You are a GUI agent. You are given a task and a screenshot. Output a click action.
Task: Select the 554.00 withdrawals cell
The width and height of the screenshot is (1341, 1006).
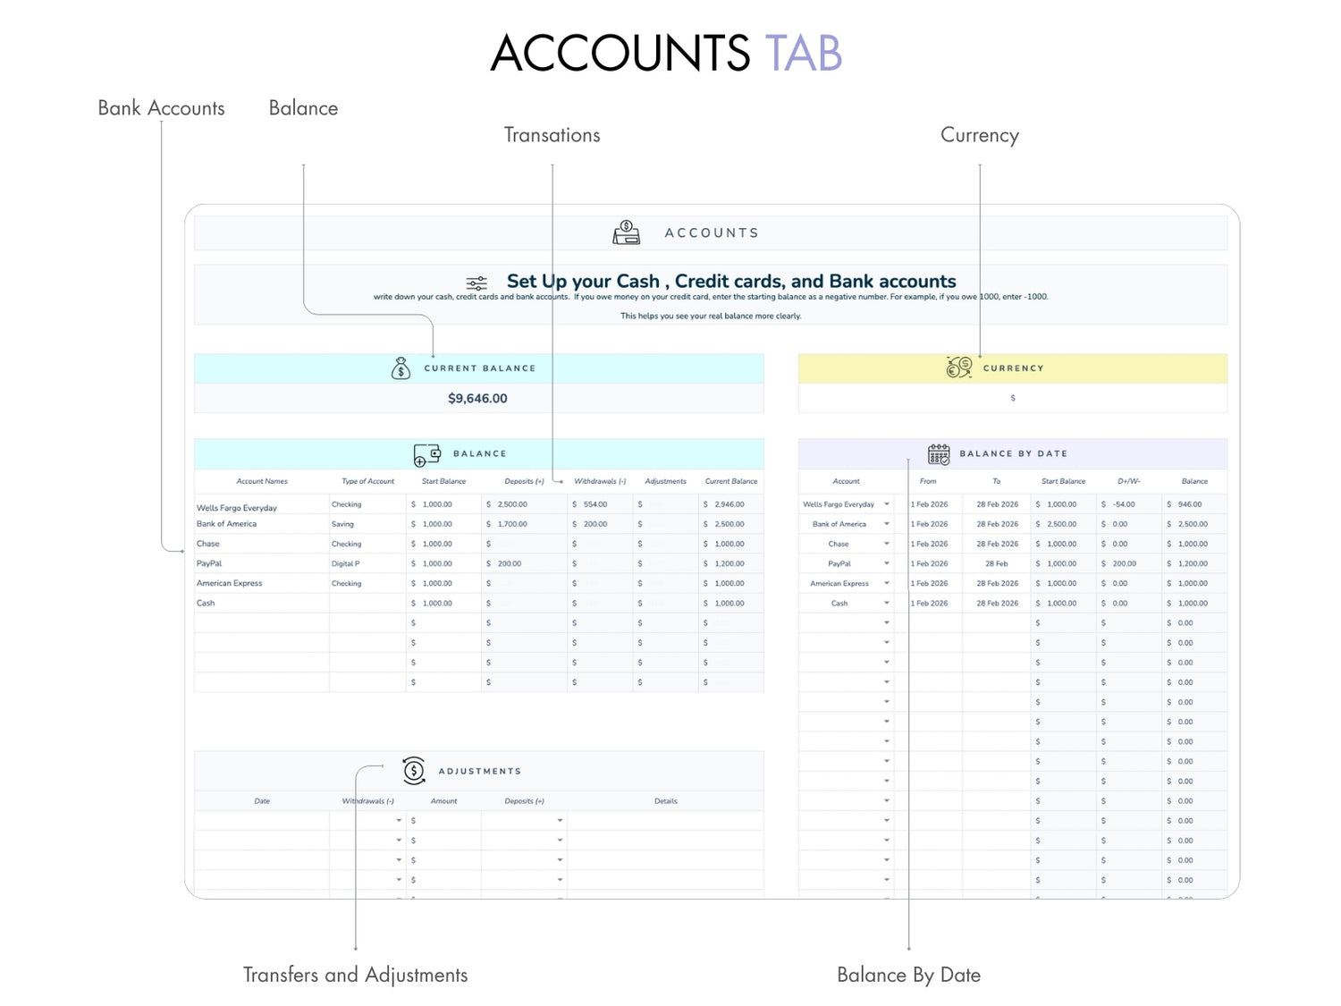pyautogui.click(x=595, y=504)
